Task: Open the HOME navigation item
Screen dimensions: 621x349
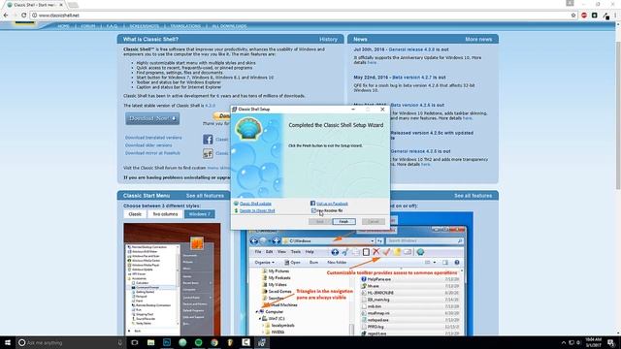Action: click(x=63, y=26)
